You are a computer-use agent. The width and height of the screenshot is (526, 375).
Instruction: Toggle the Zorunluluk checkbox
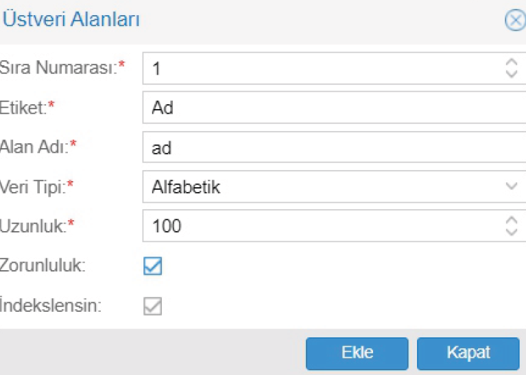coord(153,266)
